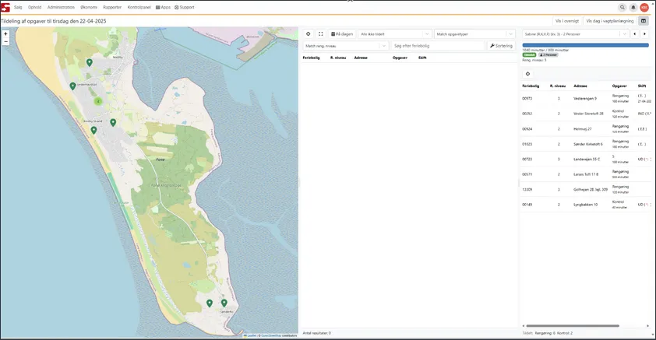The width and height of the screenshot is (656, 340).
Task: Click the crosshair icon in the employee panel
Action: [527, 74]
